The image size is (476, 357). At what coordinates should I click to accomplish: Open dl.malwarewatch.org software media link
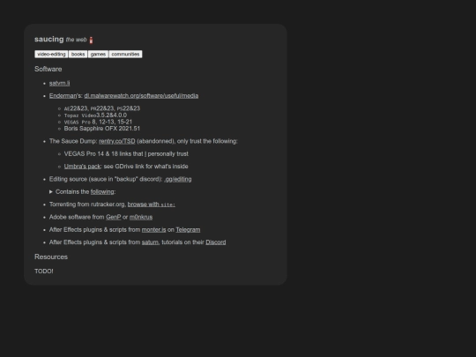coord(141,96)
